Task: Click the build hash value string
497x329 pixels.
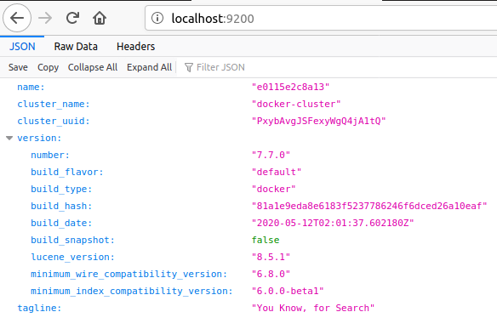Action: coord(369,206)
